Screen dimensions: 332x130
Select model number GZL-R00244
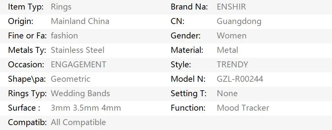[x=240, y=79]
